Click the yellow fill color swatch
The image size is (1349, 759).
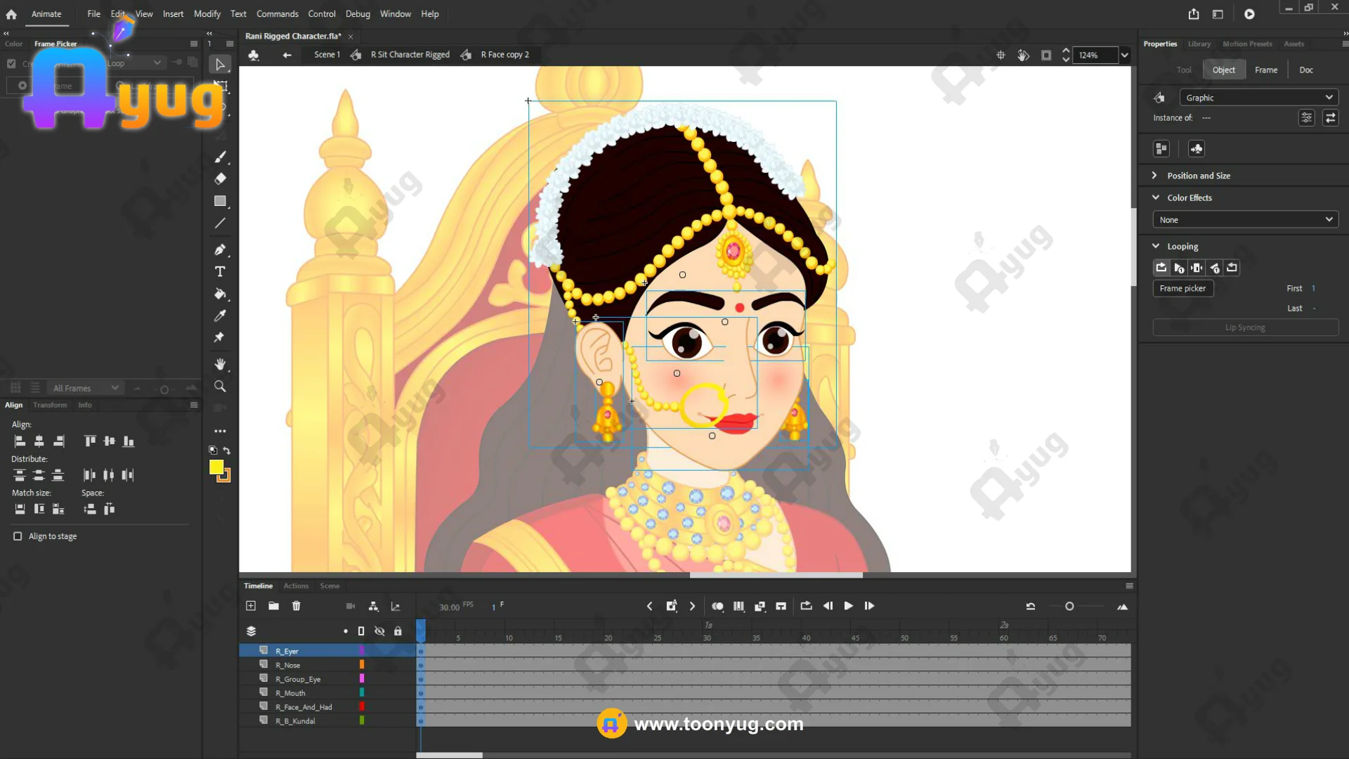click(x=216, y=468)
